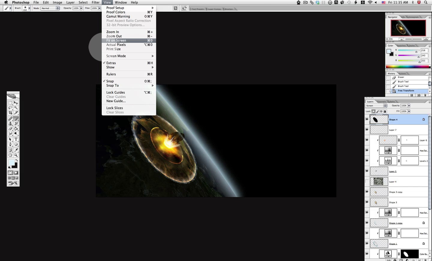The width and height of the screenshot is (432, 261).
Task: Select the Path Selection arrow tool
Action: tap(10, 139)
